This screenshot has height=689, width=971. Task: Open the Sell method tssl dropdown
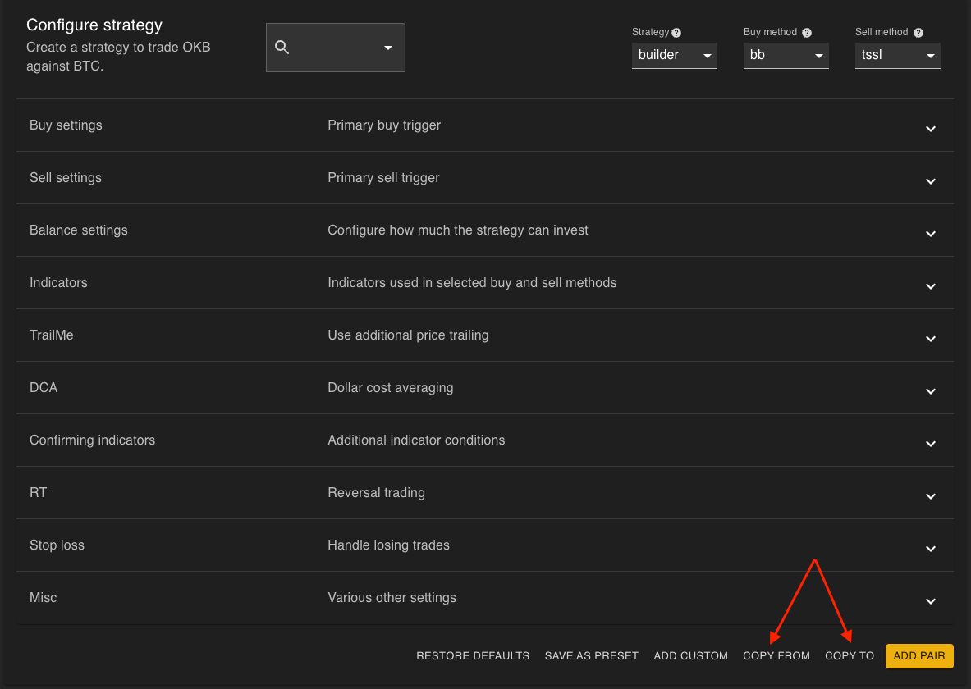[x=897, y=56]
